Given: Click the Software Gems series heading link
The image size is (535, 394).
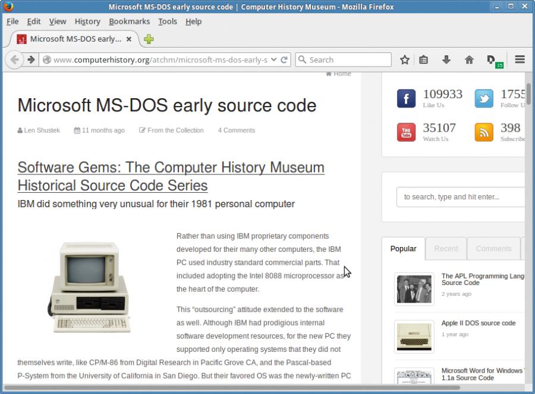Looking at the screenshot, I should [x=171, y=176].
